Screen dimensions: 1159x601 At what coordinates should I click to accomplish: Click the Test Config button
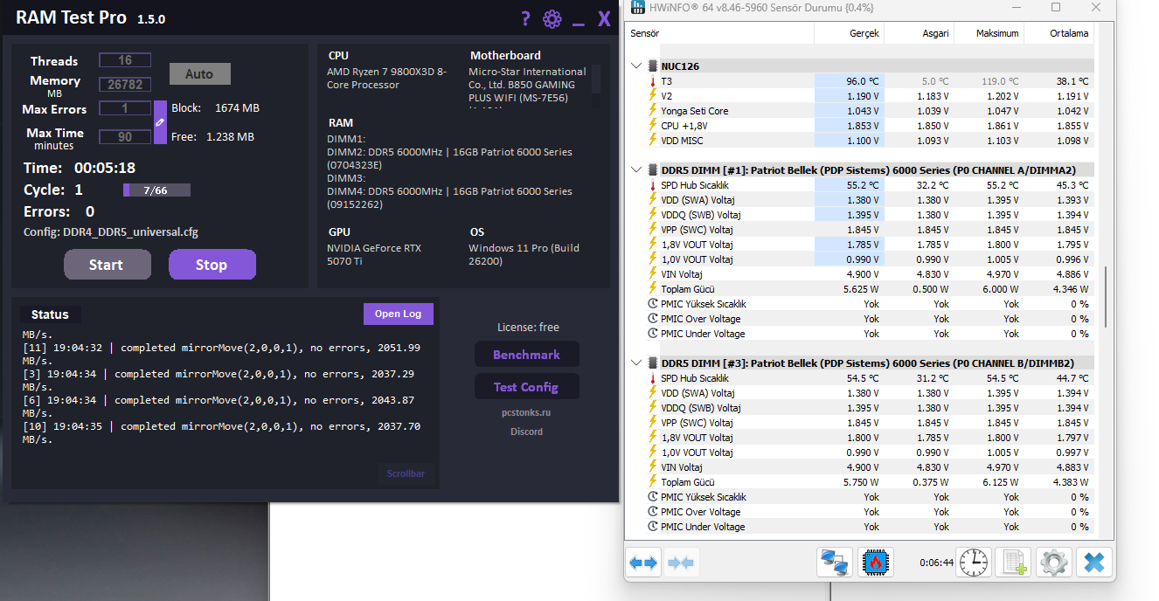(526, 387)
